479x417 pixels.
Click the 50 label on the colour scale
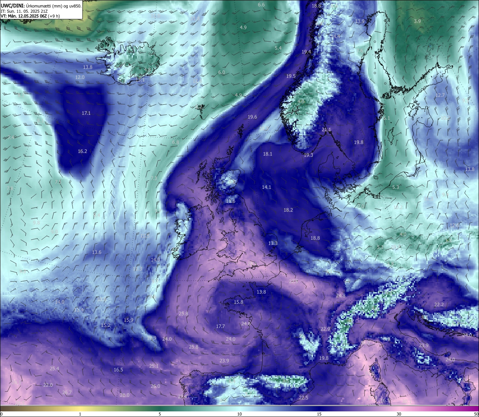[x=476, y=414]
